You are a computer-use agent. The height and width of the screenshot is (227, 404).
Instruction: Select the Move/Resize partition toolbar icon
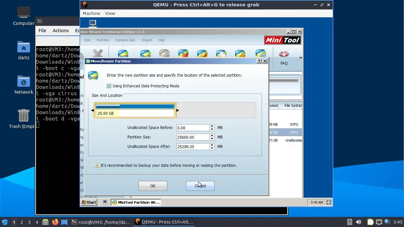pyautogui.click(x=123, y=53)
